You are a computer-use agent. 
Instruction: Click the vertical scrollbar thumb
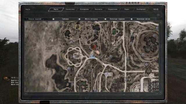161,46
